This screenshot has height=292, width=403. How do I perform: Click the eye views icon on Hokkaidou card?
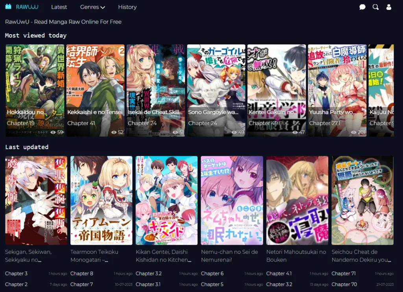coord(53,132)
